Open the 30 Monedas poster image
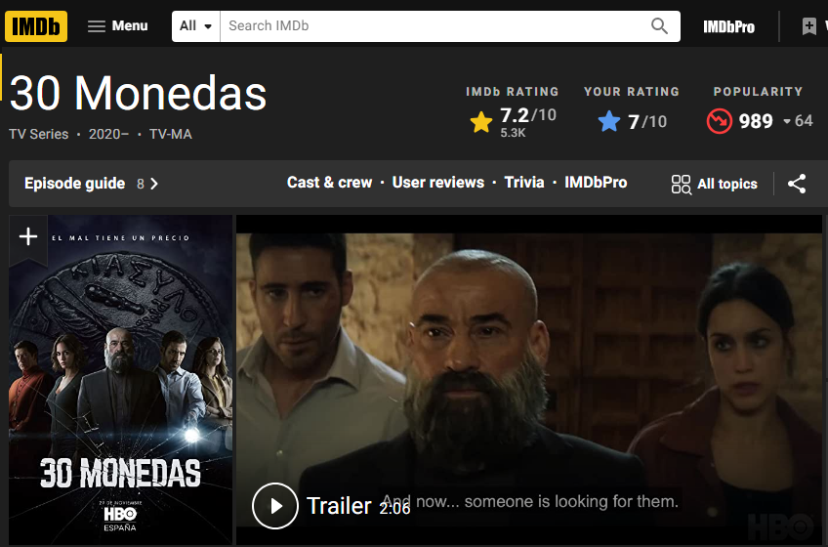This screenshot has width=828, height=547. pos(120,379)
